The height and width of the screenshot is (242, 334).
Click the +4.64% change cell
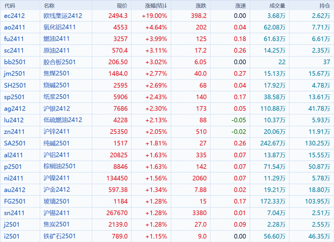pos(156,28)
